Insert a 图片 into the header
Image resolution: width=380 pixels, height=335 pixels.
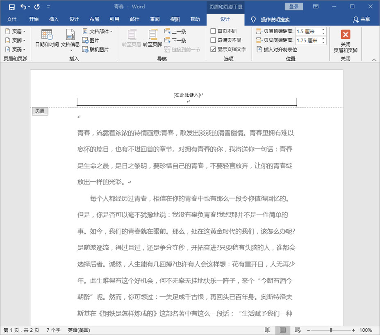tap(91, 40)
